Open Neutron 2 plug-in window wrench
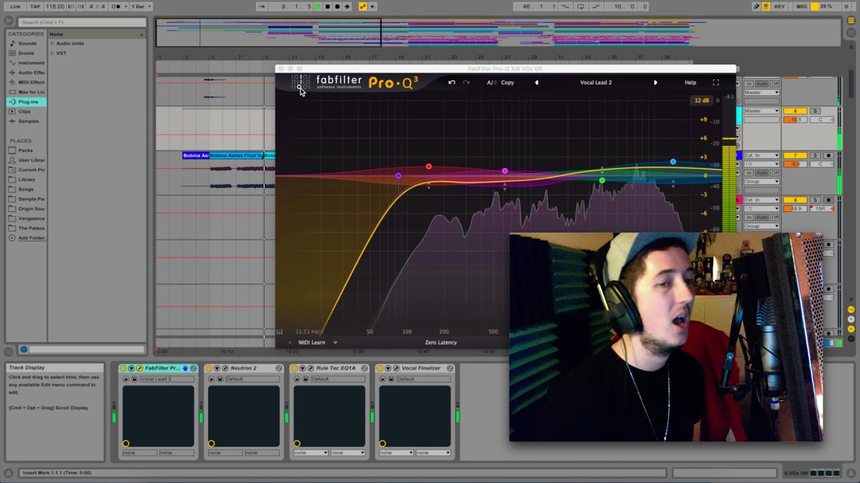 pyautogui.click(x=224, y=368)
